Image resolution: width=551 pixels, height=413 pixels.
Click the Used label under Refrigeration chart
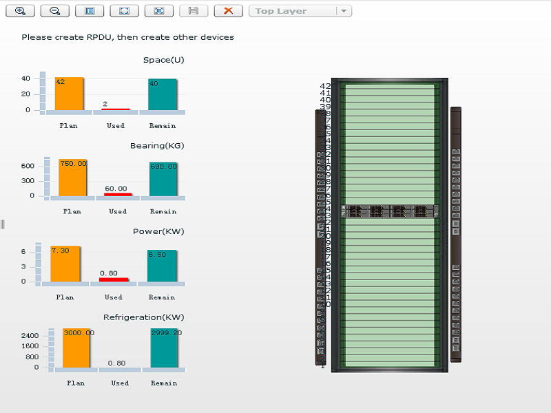coord(120,383)
